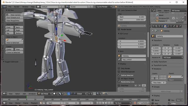Select the scale manipulator icon

[74, 94]
